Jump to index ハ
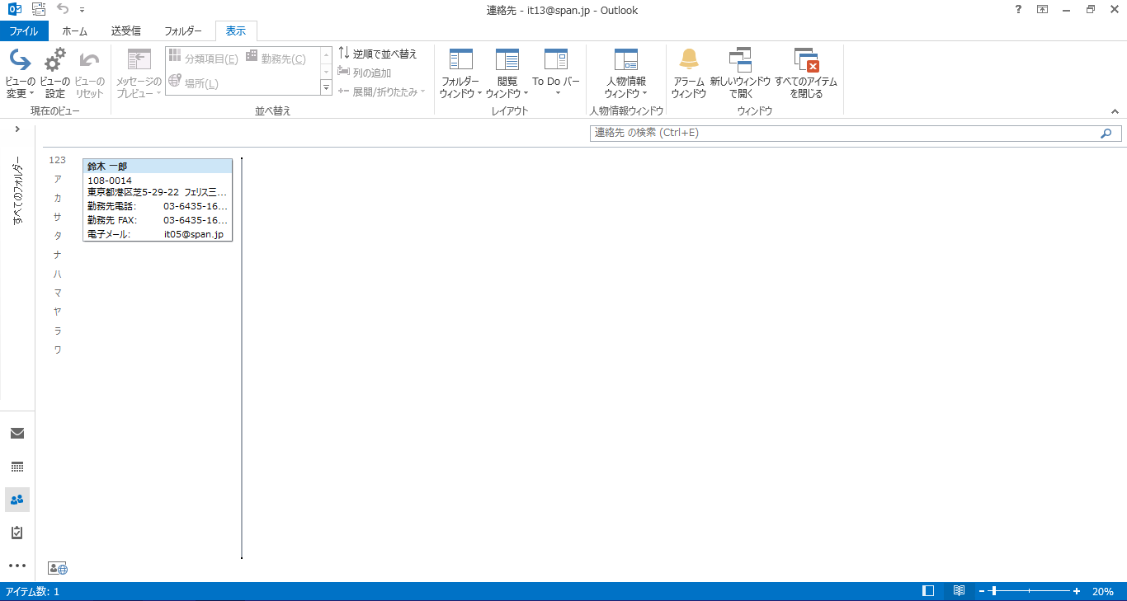 click(x=58, y=274)
